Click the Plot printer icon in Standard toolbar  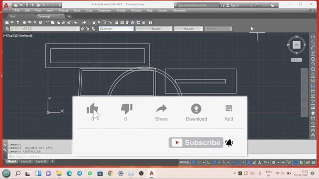point(24,22)
